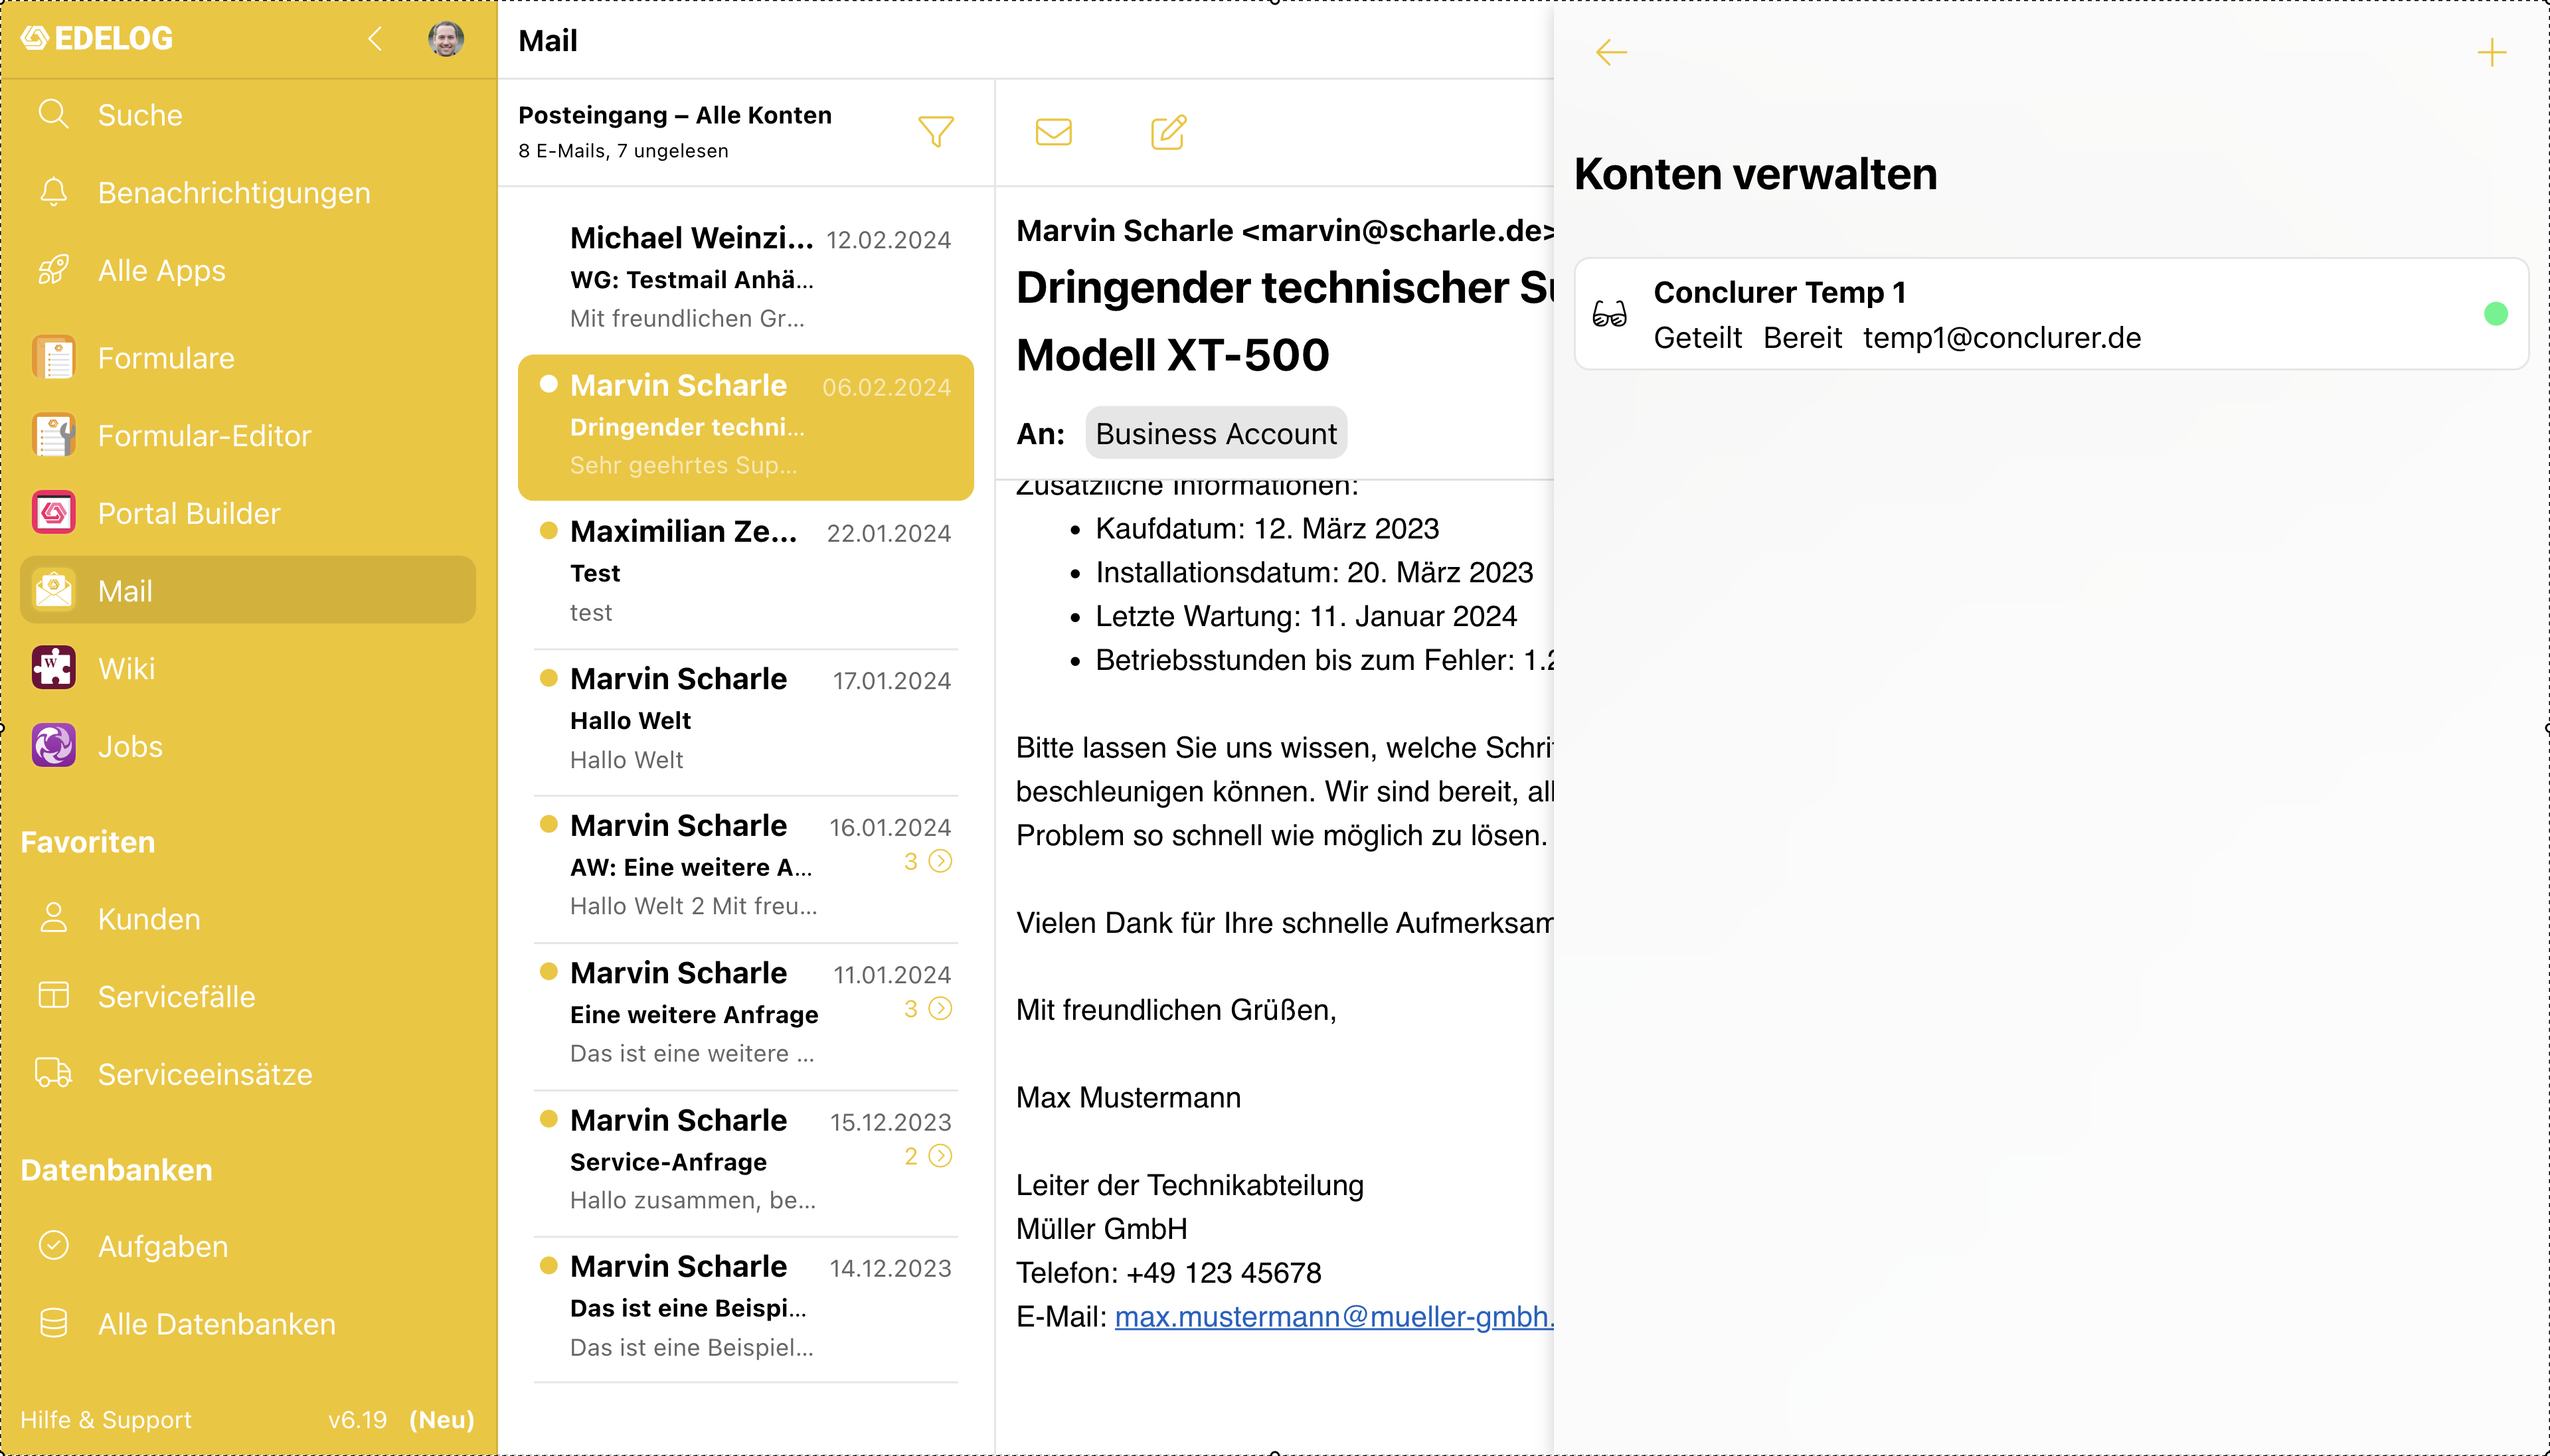Expand the thread of Service-Anfrage
The width and height of the screenshot is (2550, 1456).
940,1156
